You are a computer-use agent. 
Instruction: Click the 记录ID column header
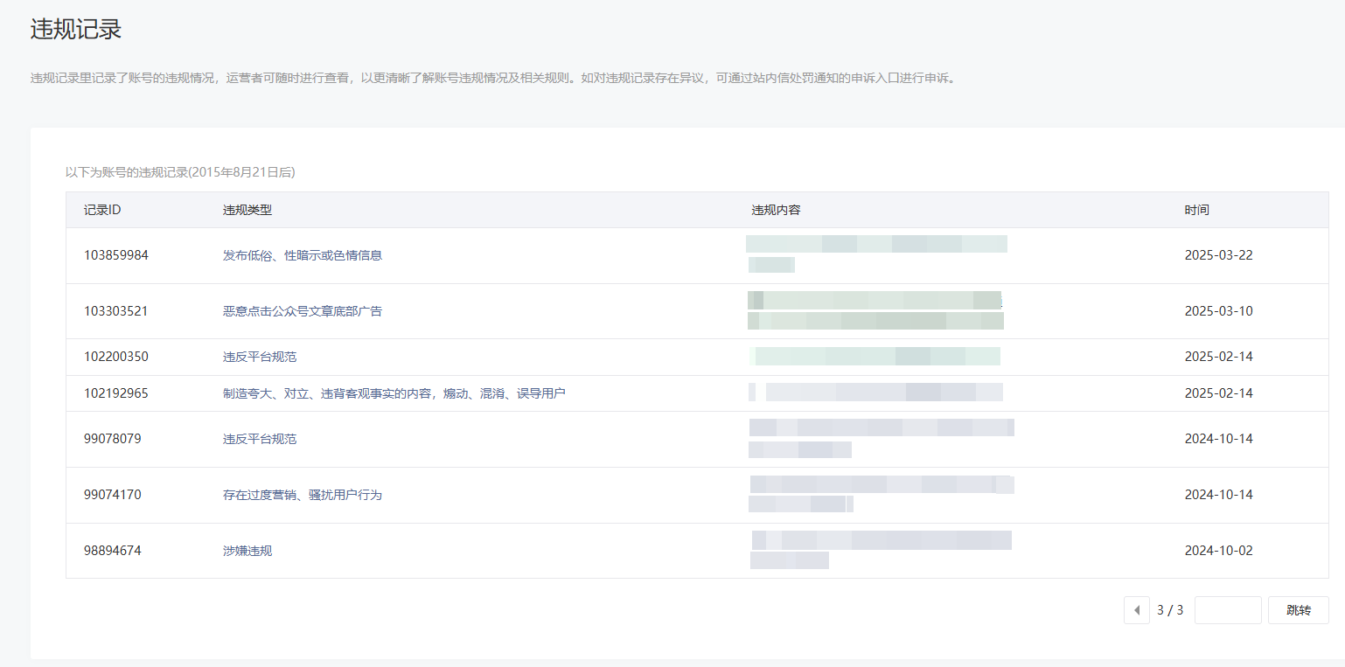[x=102, y=210]
